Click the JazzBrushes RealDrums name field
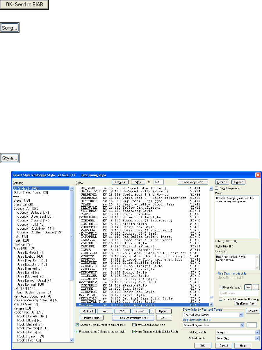 [238, 293]
